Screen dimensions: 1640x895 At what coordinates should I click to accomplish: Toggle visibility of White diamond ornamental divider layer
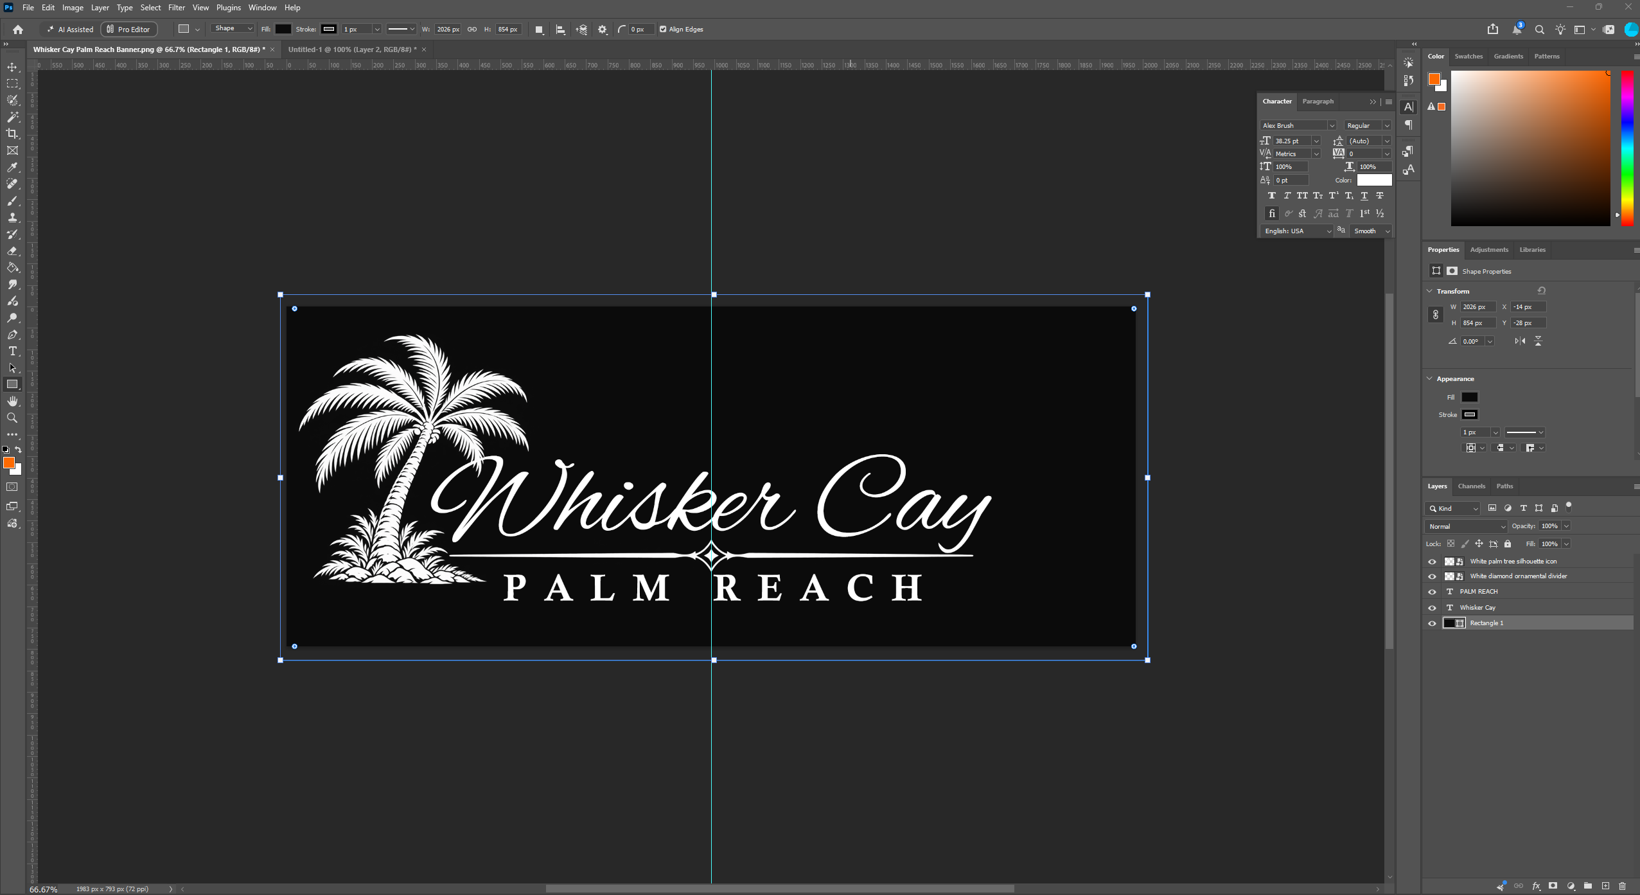point(1432,576)
